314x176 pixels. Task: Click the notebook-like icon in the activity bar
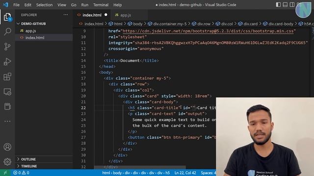[x=7, y=107]
